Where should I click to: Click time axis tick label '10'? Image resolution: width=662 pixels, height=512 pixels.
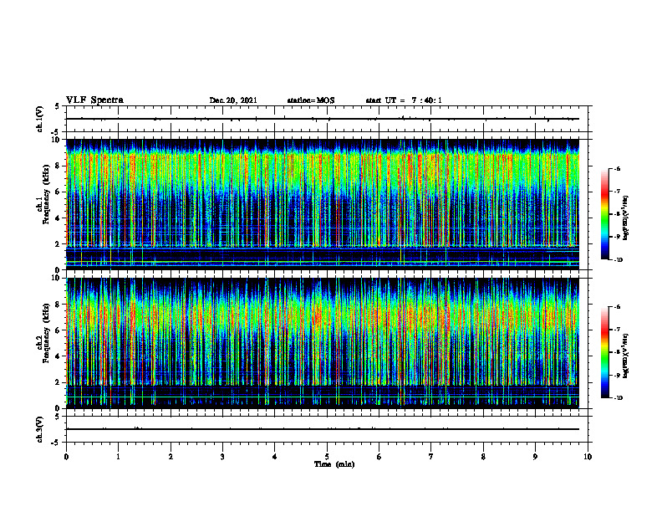tap(588, 457)
